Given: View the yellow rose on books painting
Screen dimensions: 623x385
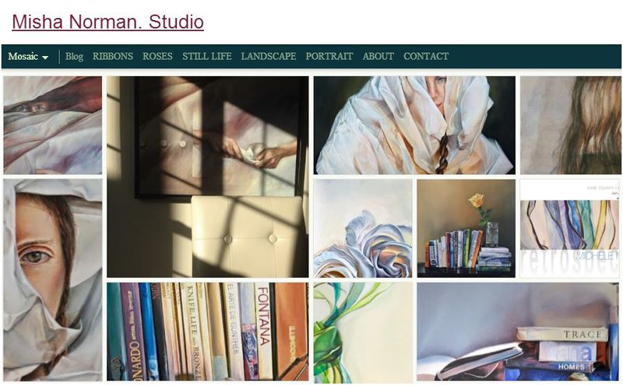Looking at the screenshot, I should coord(466,228).
